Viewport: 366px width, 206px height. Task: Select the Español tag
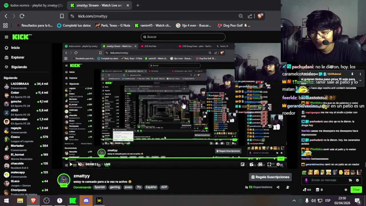click(151, 187)
